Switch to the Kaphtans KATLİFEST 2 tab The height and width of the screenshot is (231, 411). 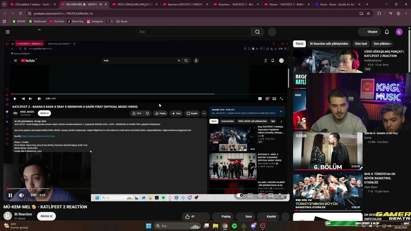pos(185,4)
